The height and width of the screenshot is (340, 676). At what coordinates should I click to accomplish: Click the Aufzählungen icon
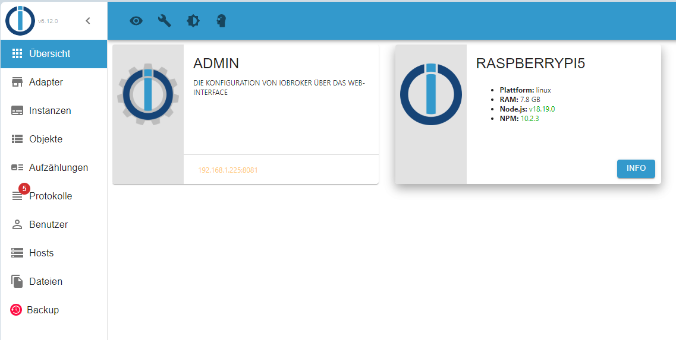pyautogui.click(x=17, y=167)
